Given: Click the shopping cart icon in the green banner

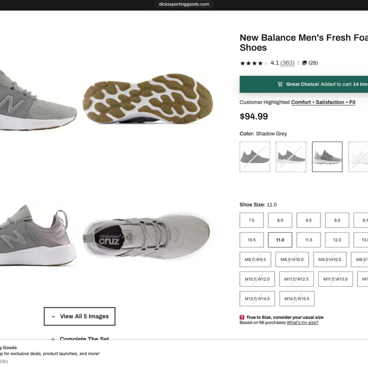Looking at the screenshot, I should 280,84.
